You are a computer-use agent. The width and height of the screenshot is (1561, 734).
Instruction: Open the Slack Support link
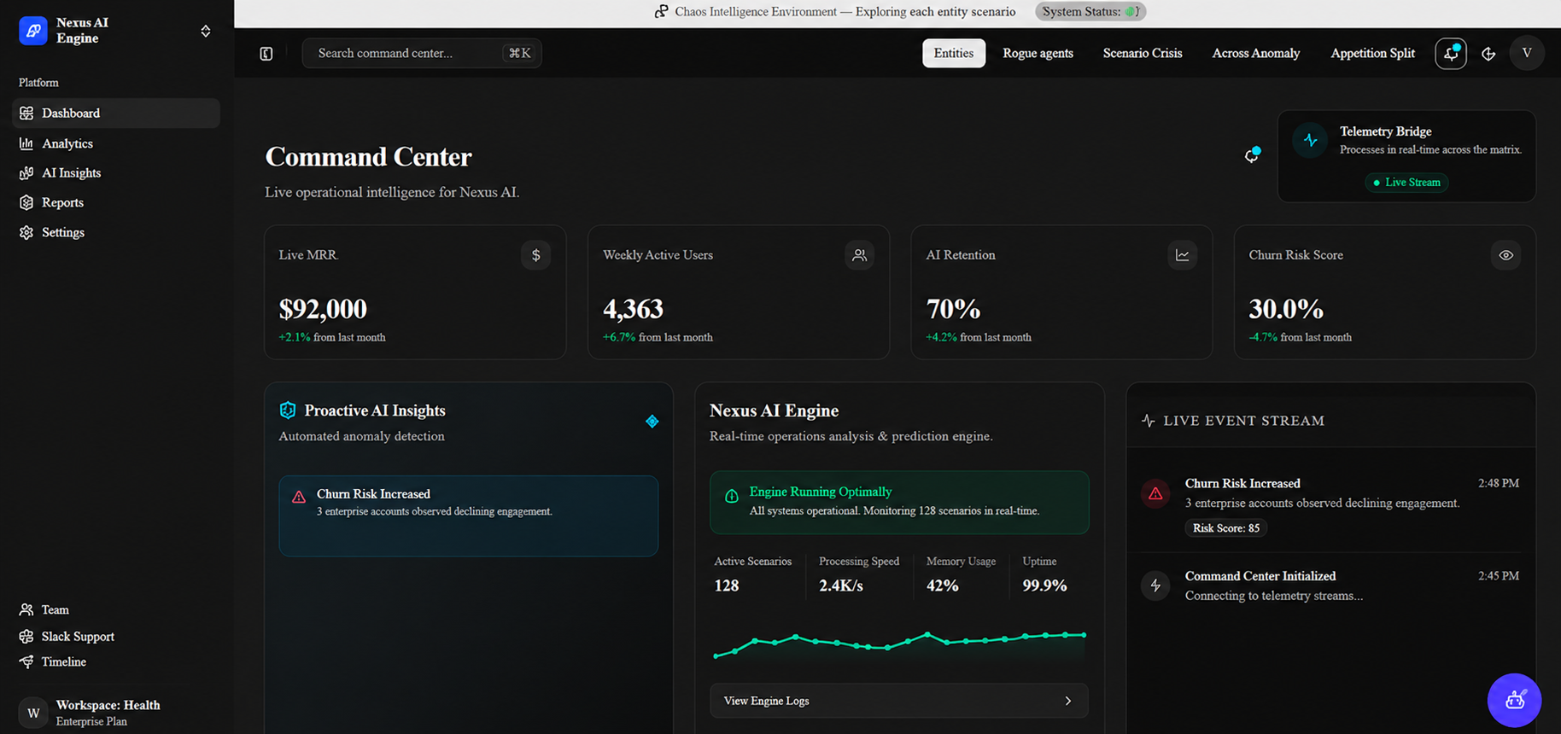(78, 636)
